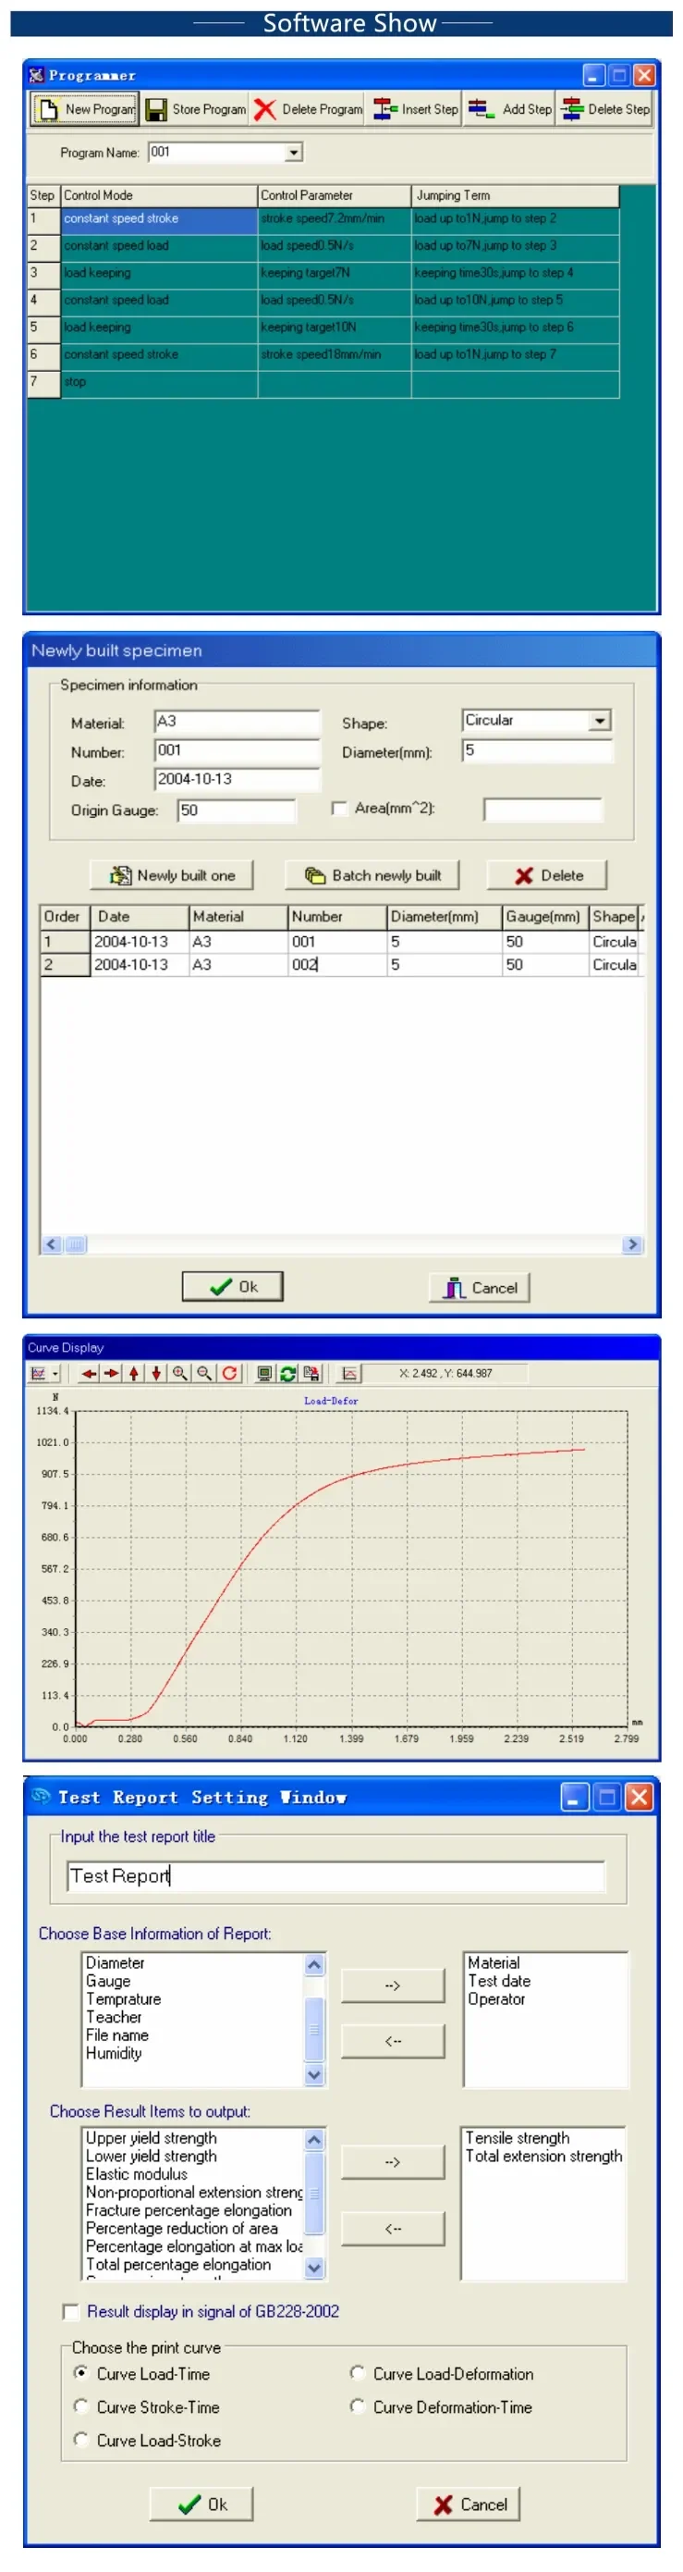
Task: Click the green refresh arrows icon
Action: coord(287,1373)
